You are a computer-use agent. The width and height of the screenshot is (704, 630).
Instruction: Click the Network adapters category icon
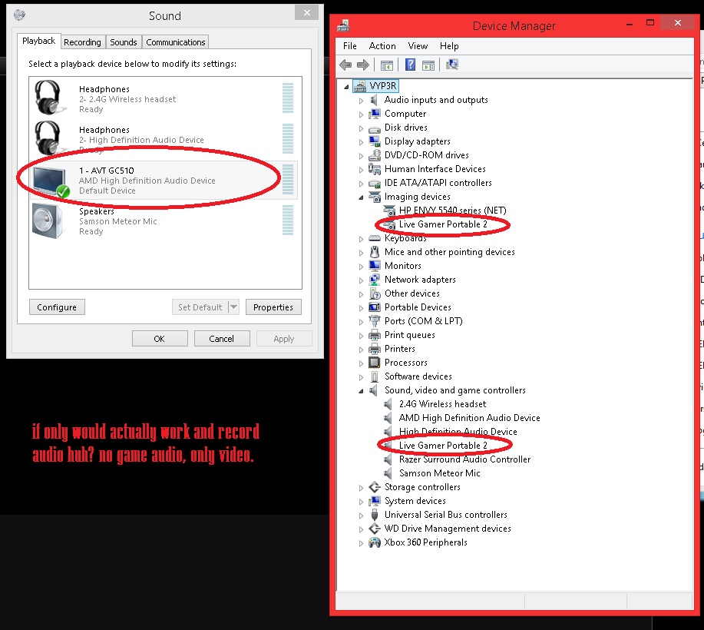[375, 280]
